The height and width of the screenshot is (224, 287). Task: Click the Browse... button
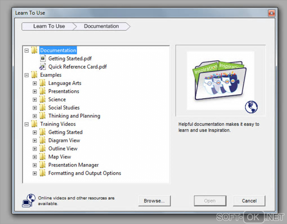[154, 201]
